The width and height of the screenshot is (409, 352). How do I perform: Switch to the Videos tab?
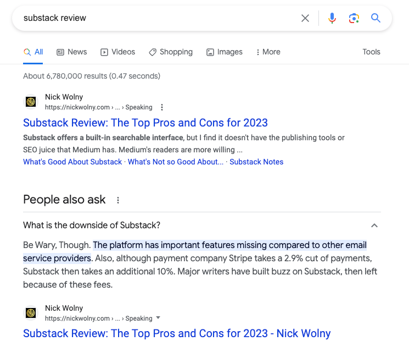tap(118, 52)
